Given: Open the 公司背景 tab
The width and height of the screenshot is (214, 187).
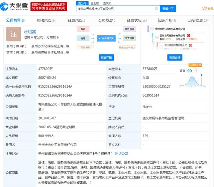Looking at the screenshot, I should tap(15, 20).
